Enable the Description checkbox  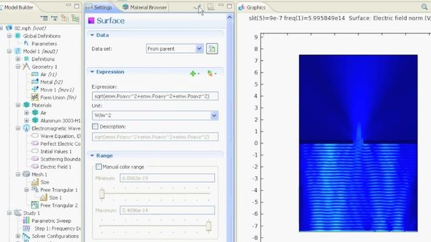pyautogui.click(x=95, y=126)
